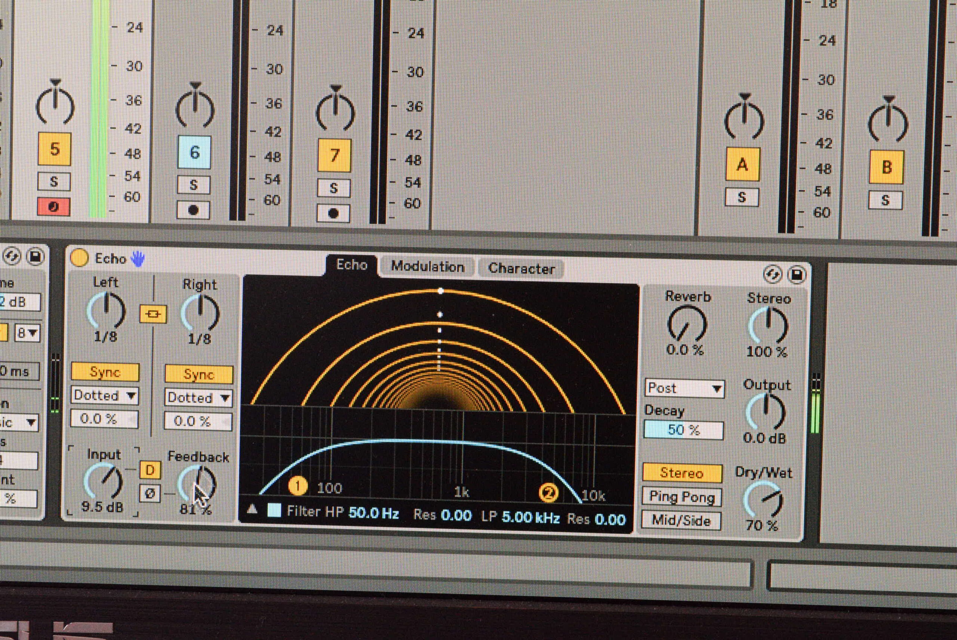Image resolution: width=957 pixels, height=640 pixels.
Task: Solo return track B
Action: click(x=885, y=200)
